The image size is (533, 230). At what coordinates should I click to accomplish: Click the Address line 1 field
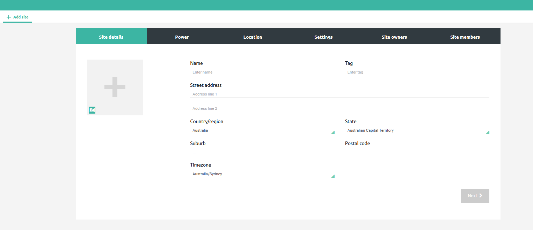[339, 94]
